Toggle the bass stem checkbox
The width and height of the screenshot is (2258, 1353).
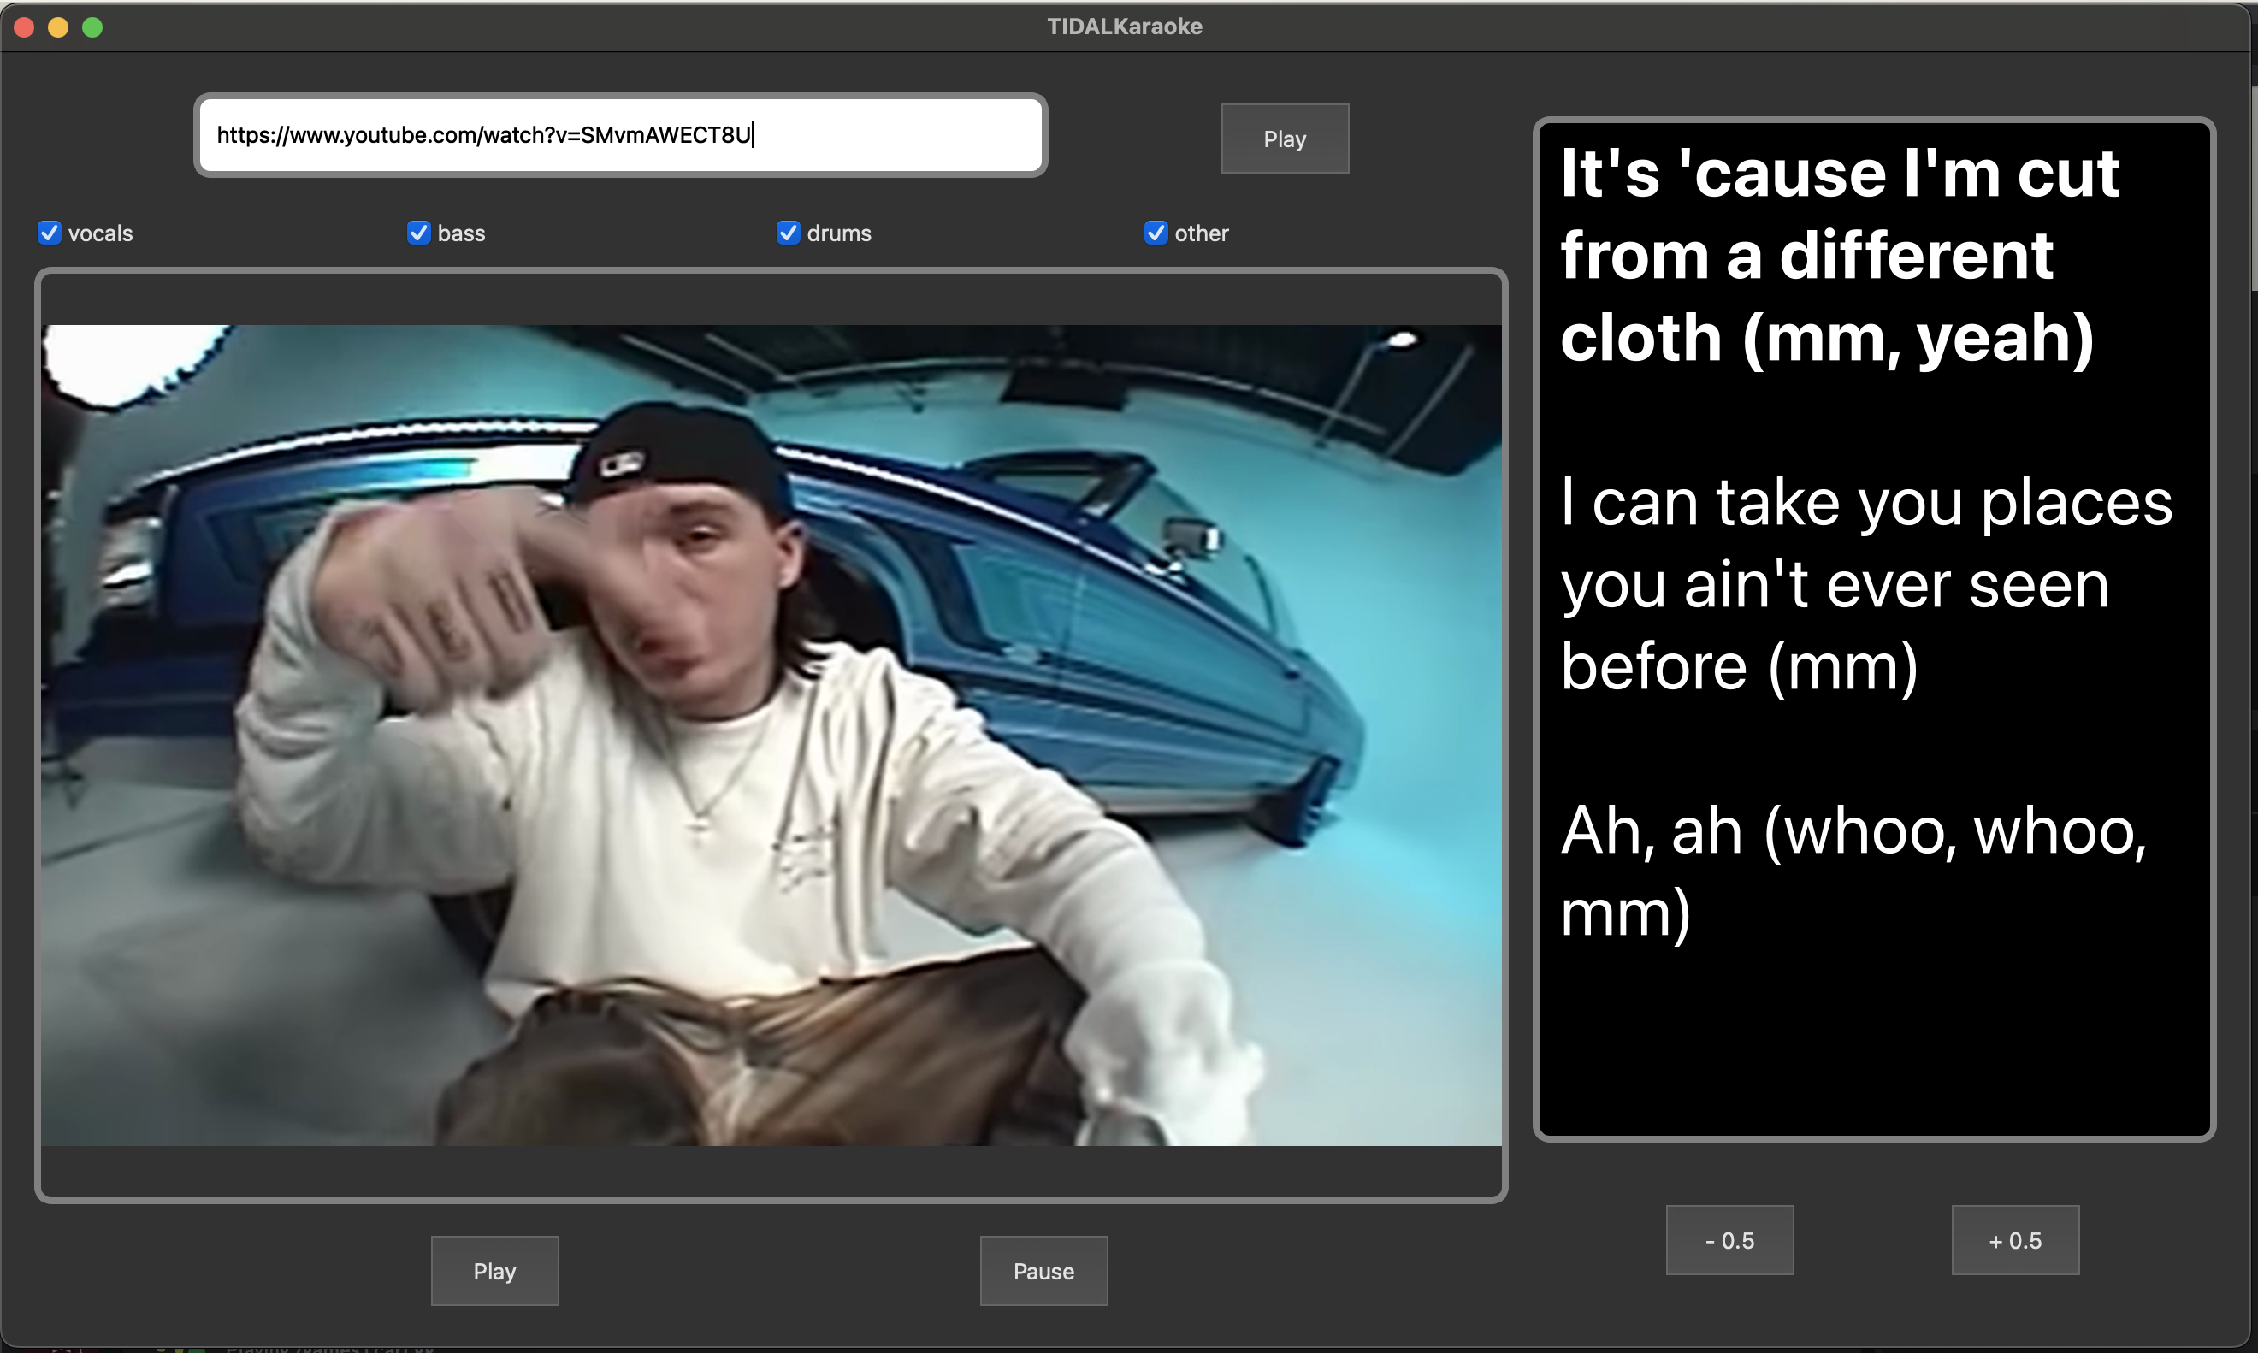coord(418,233)
